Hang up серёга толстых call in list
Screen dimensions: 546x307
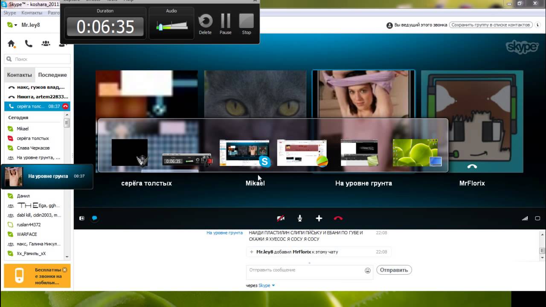[x=65, y=106]
